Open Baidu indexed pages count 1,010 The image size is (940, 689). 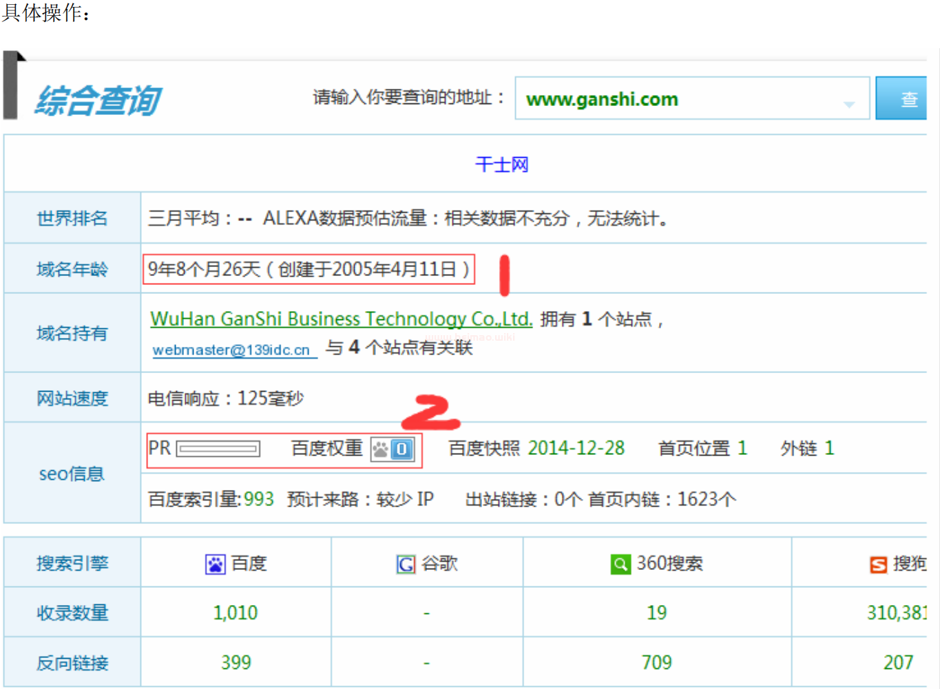coord(236,613)
